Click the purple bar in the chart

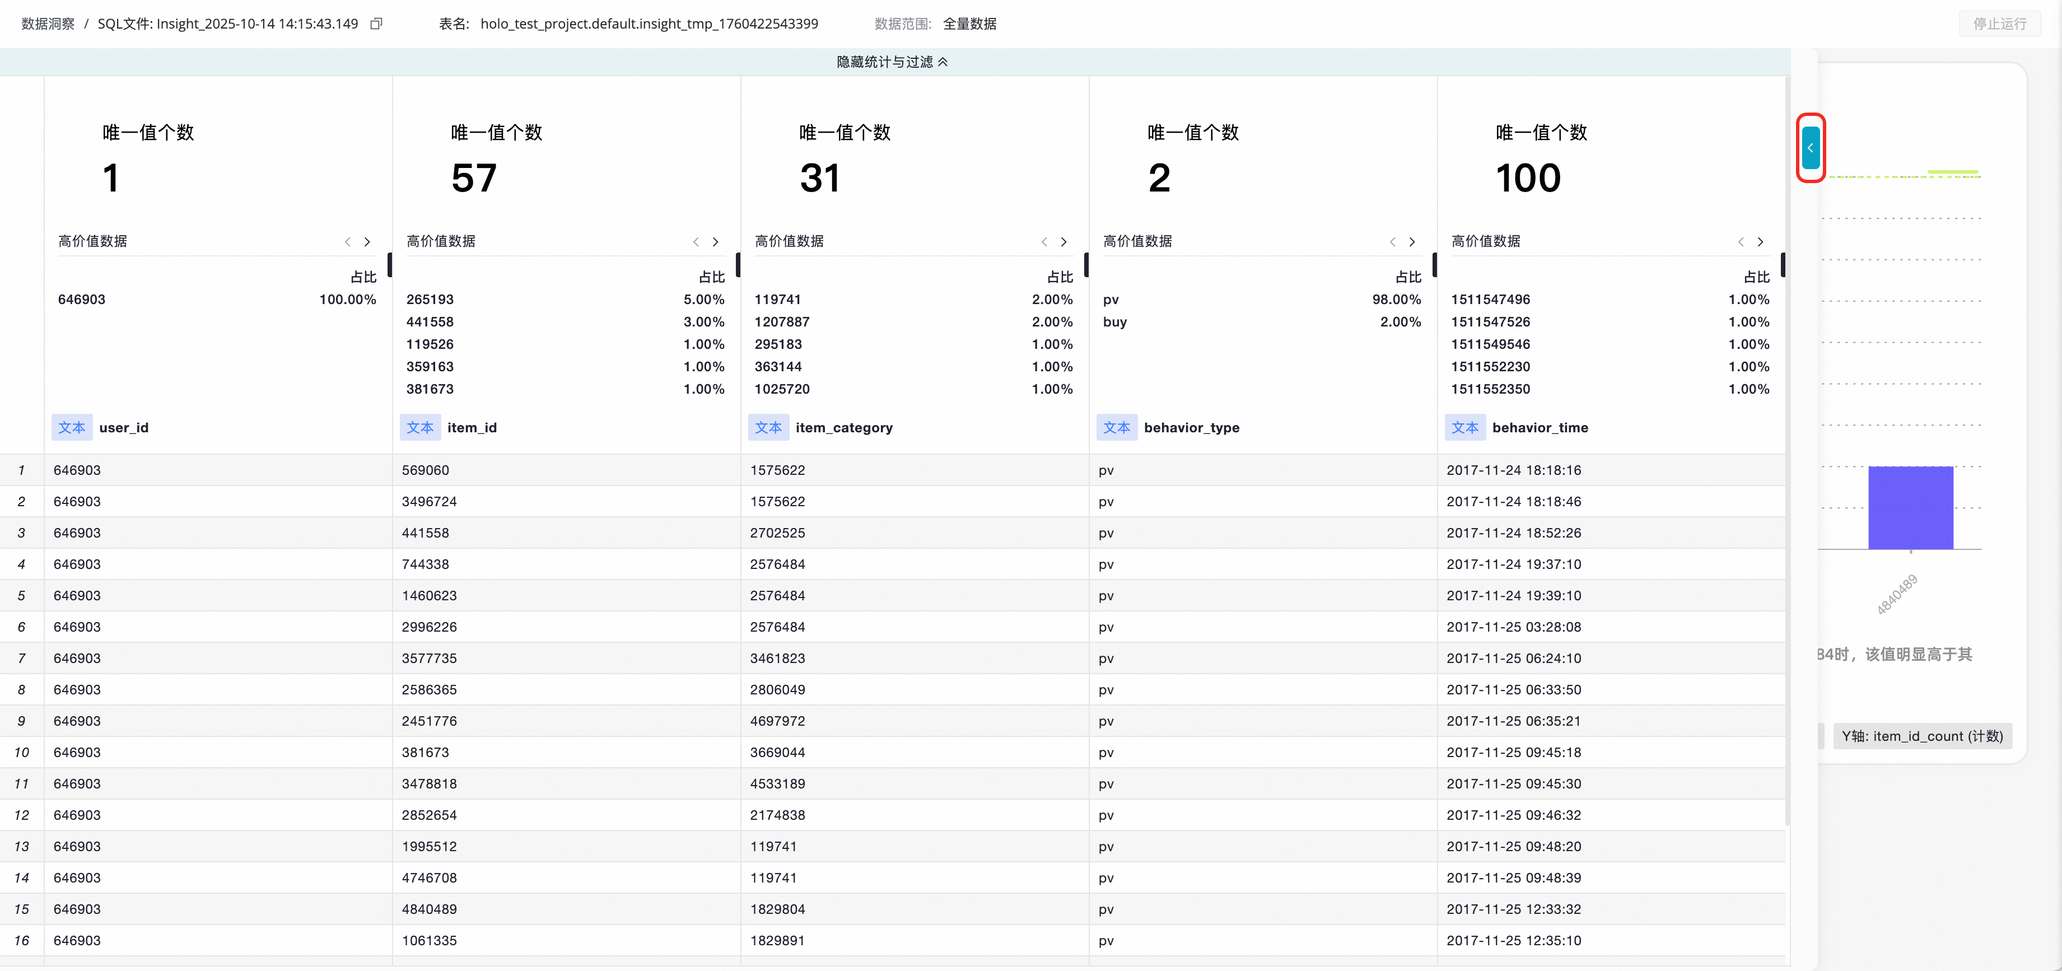point(1911,507)
